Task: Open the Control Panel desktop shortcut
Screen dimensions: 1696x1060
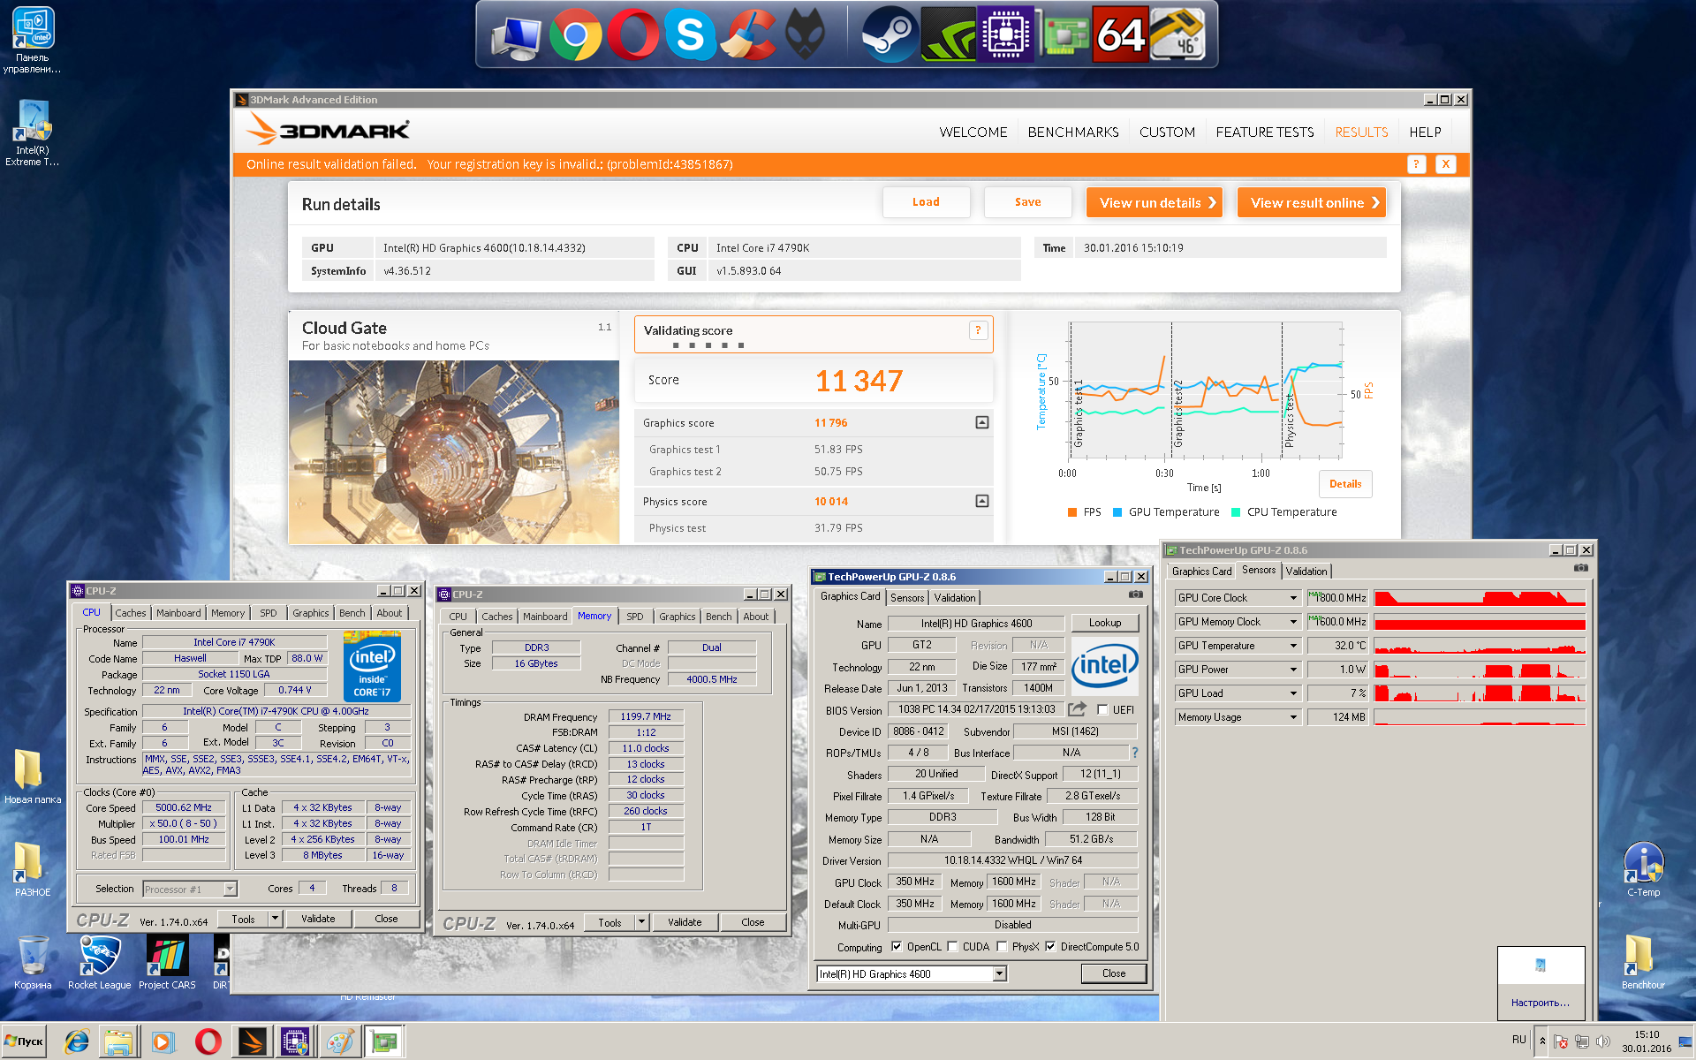Action: pos(33,40)
